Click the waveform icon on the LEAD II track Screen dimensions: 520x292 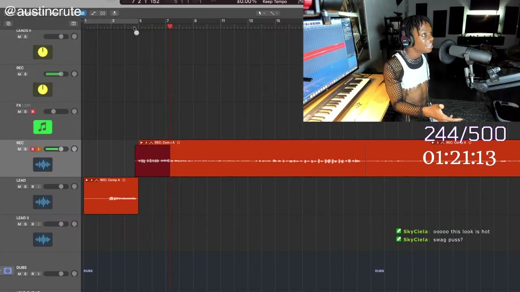tap(43, 239)
